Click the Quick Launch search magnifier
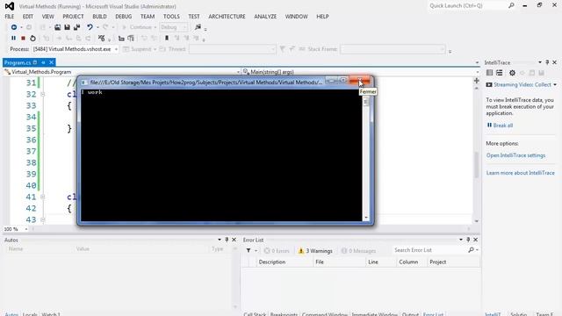The image size is (562, 316). pos(511,6)
